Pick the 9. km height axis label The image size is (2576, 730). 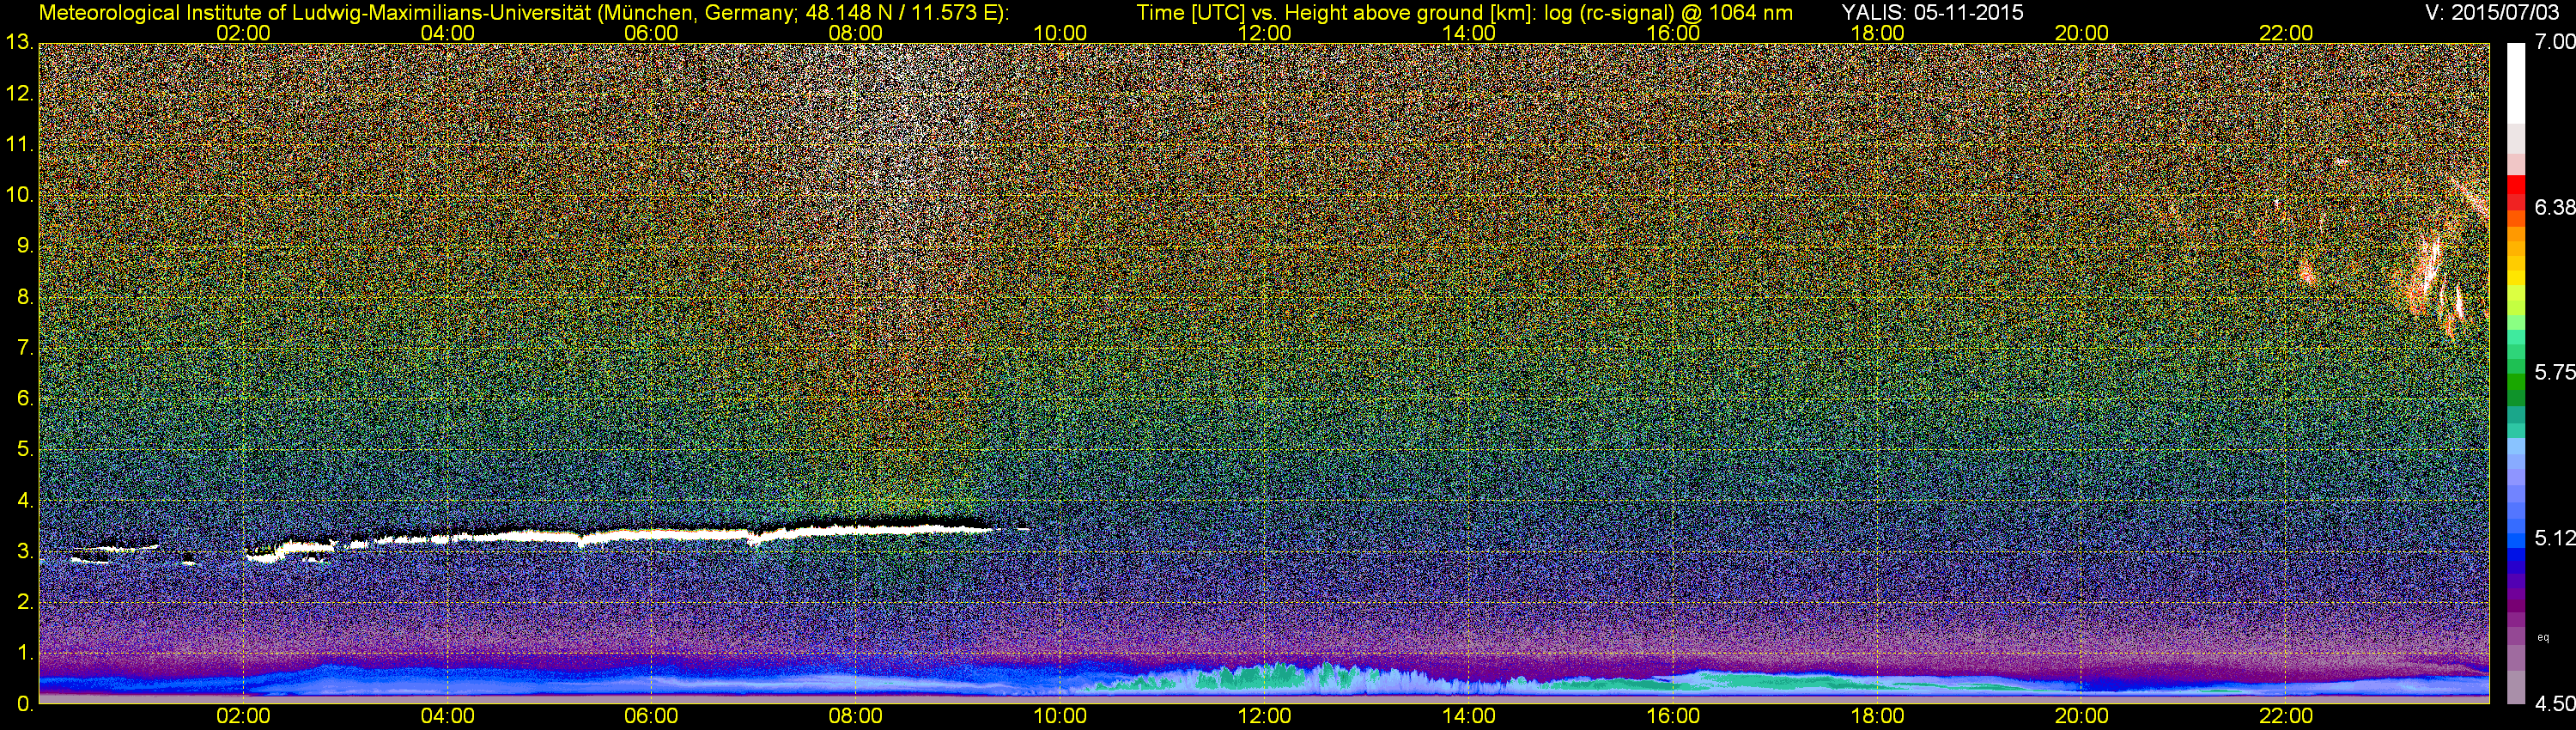tap(24, 246)
